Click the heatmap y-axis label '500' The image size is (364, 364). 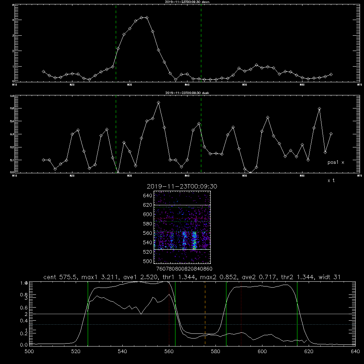[x=147, y=261]
